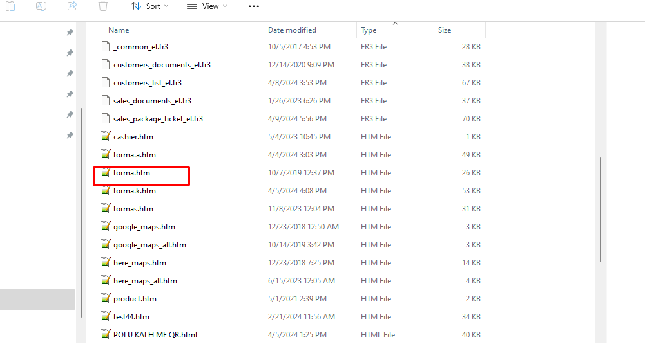Image resolution: width=645 pixels, height=349 pixels.
Task: Click the file list vertical scrollbar
Action: 600,210
